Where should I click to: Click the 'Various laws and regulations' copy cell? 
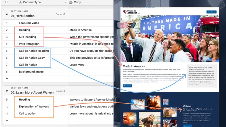pos(91,107)
